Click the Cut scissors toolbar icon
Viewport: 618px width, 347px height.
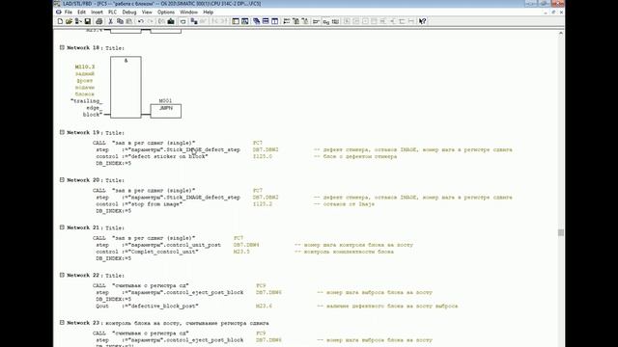111,21
